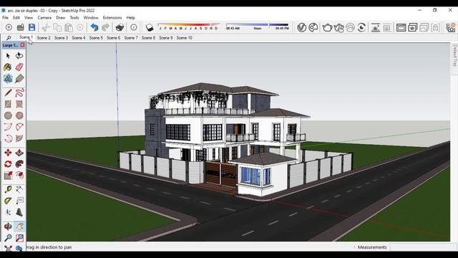Select the Orbit tool
This screenshot has height=258, width=458.
8,226
